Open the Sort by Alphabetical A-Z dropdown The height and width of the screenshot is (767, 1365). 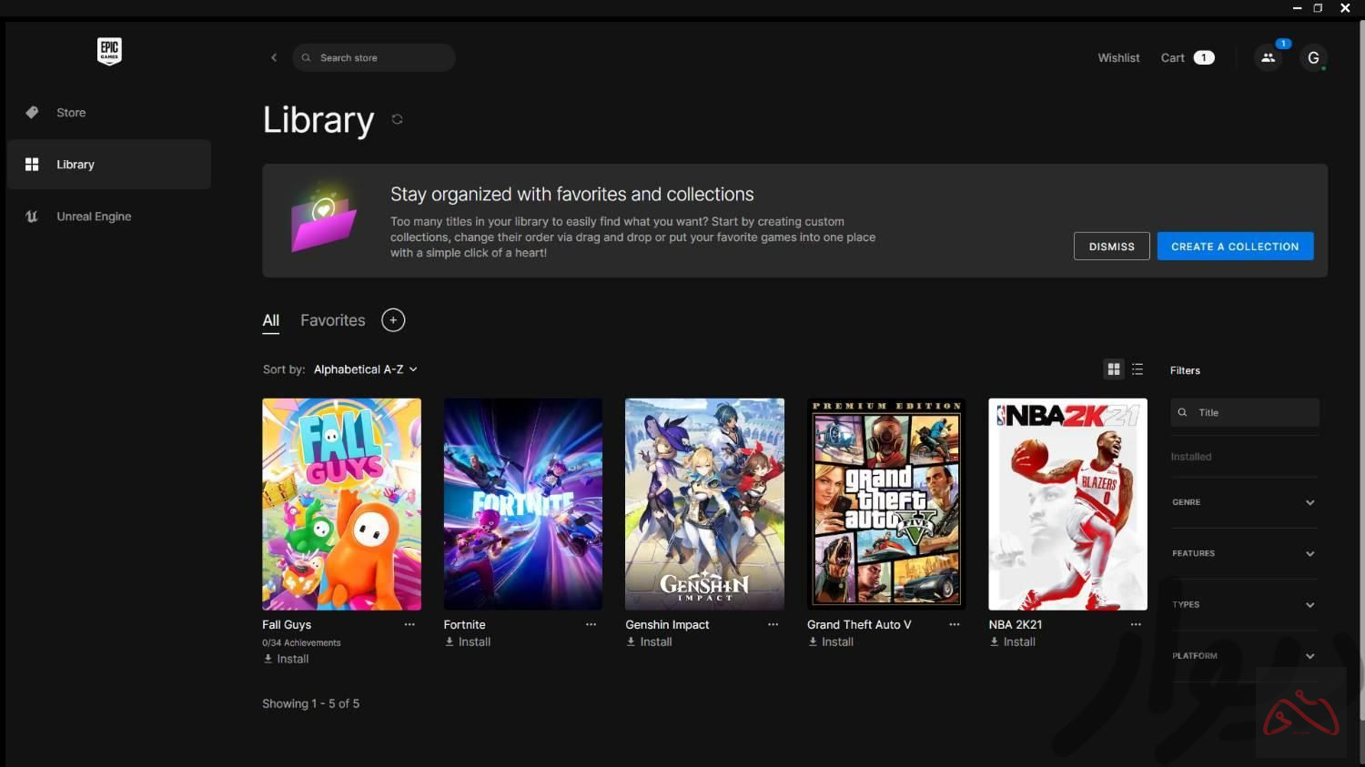tap(365, 369)
